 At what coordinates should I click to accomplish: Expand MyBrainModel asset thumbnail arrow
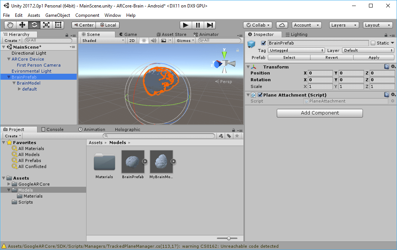click(x=173, y=161)
